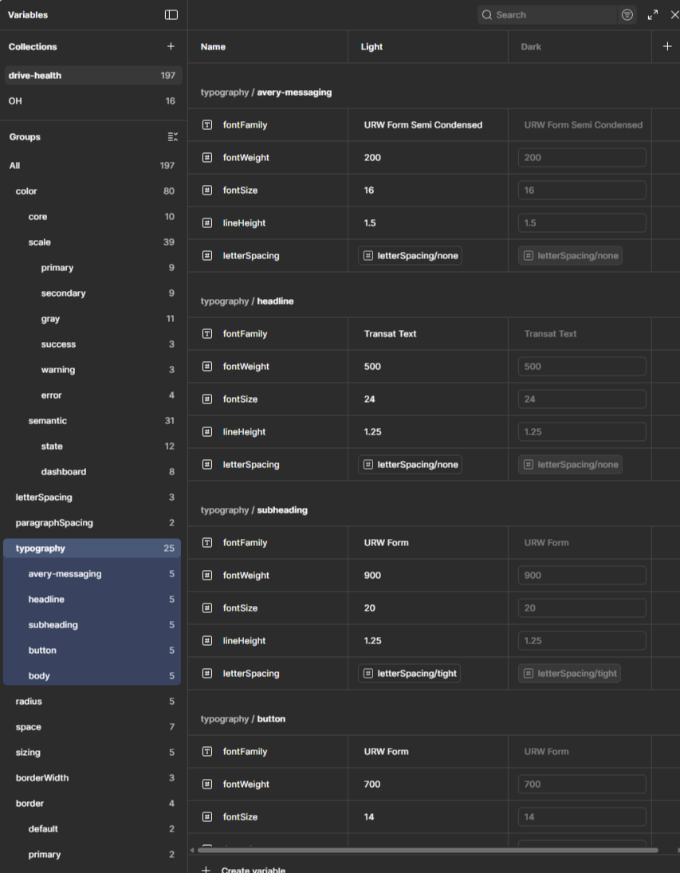Click the group sorting icon beside Groups
The height and width of the screenshot is (873, 680).
coord(172,136)
